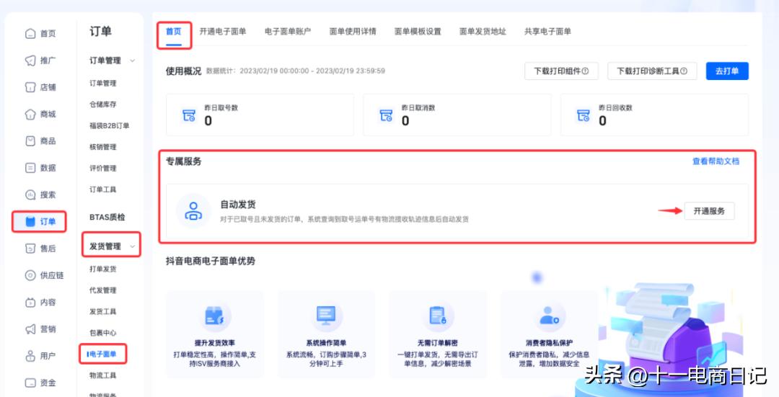Click the 提升发货效率 package icon
Viewport: 779px width, 397px height.
click(x=215, y=316)
